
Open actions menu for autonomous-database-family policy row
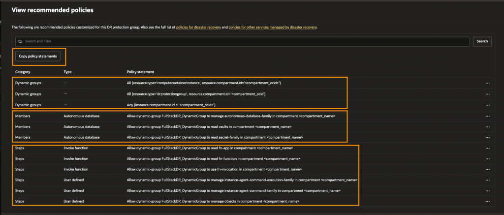pos(487,116)
